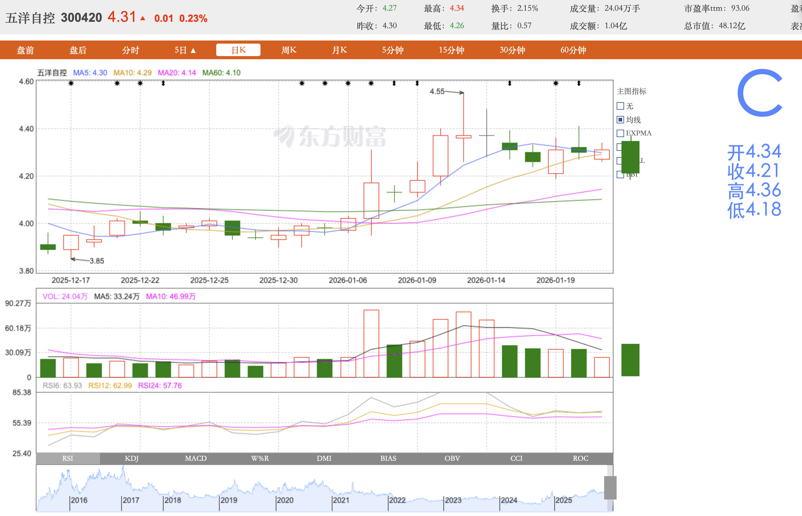Click the 东方财富 watermark logo on the chart
802x516 pixels.
click(330, 136)
